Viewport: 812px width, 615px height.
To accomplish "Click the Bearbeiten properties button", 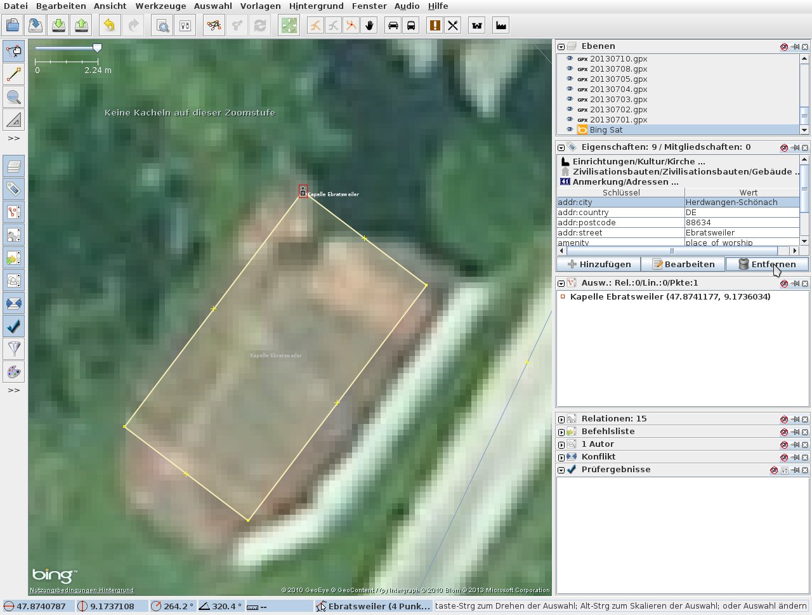I will [683, 264].
